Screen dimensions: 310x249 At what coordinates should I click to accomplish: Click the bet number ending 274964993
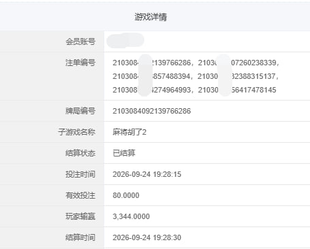[x=152, y=90]
